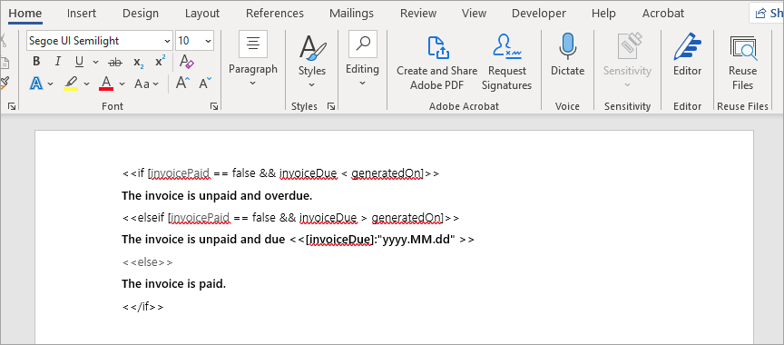Image resolution: width=784 pixels, height=345 pixels.
Task: Toggle Bold formatting
Action: tap(36, 62)
